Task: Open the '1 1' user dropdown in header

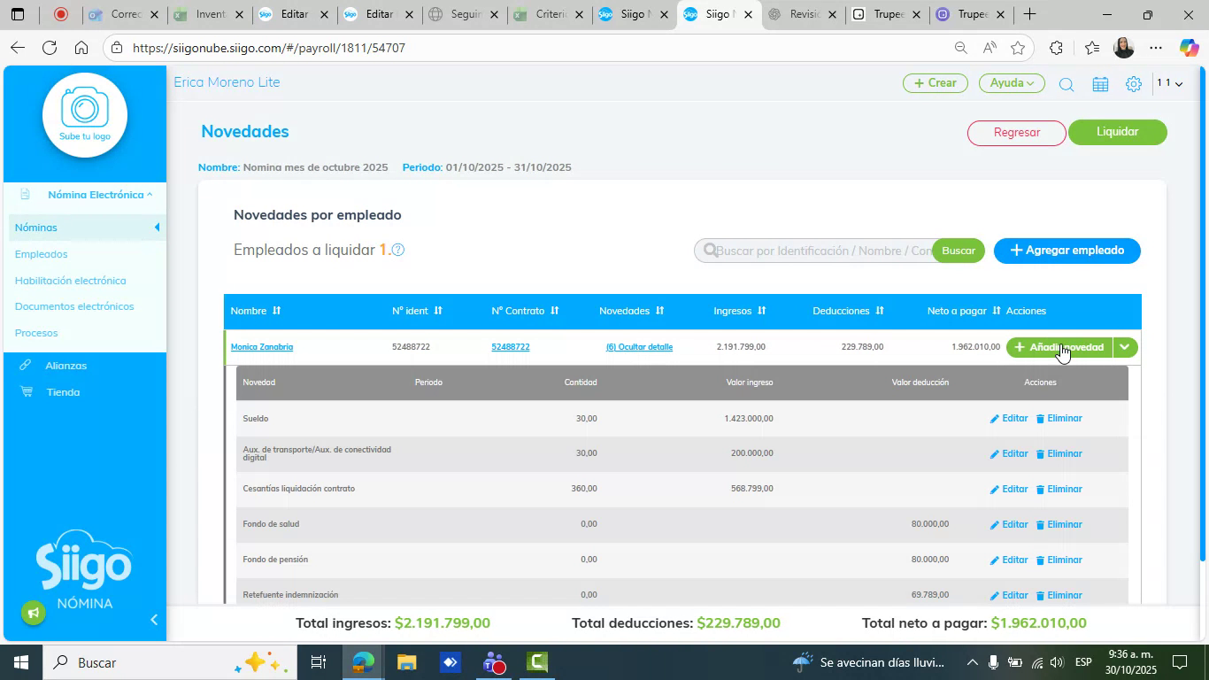Action: 1170,83
